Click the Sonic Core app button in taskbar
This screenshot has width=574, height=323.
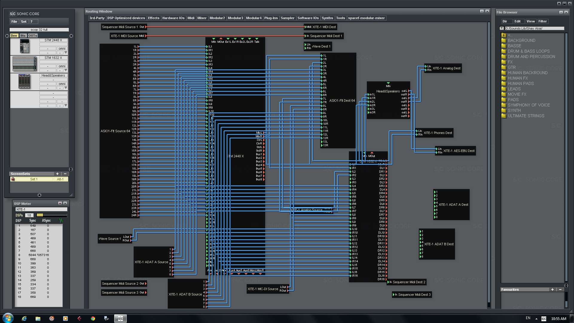(120, 319)
